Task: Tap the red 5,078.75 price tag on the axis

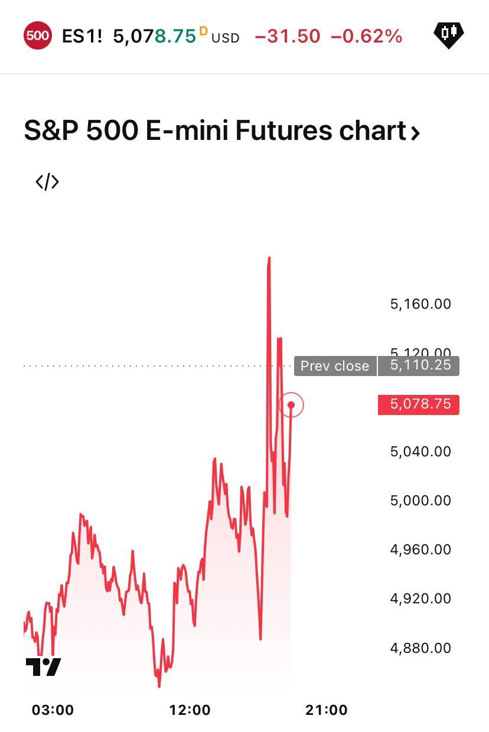Action: click(x=419, y=404)
